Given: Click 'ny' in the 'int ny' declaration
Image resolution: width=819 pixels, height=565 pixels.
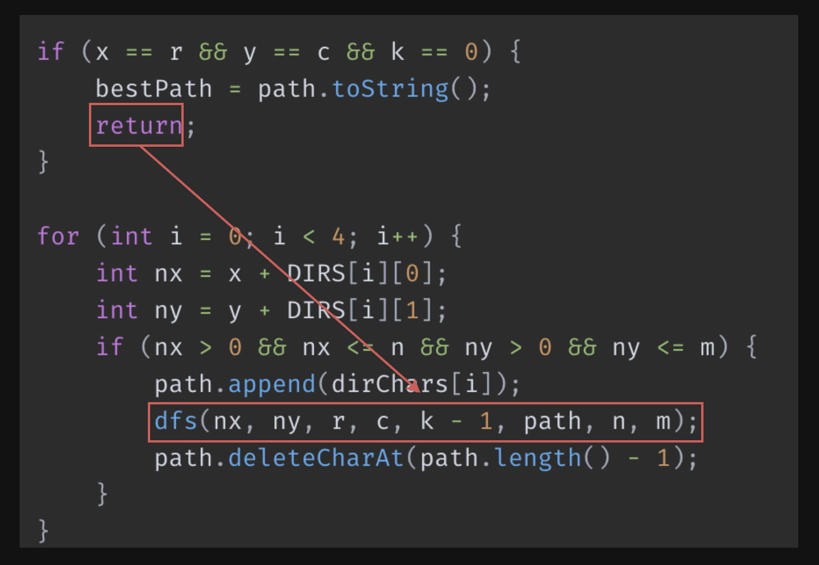Looking at the screenshot, I should tap(169, 311).
